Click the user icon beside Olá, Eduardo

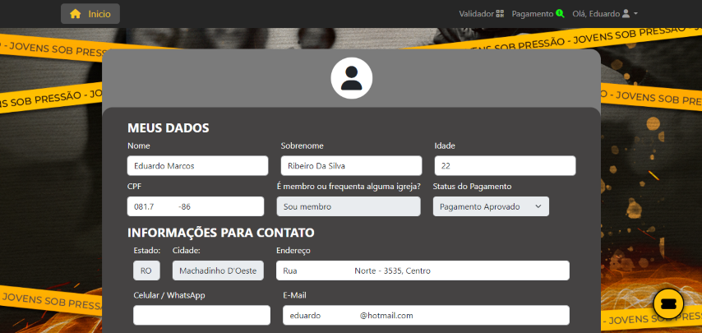[x=626, y=14]
